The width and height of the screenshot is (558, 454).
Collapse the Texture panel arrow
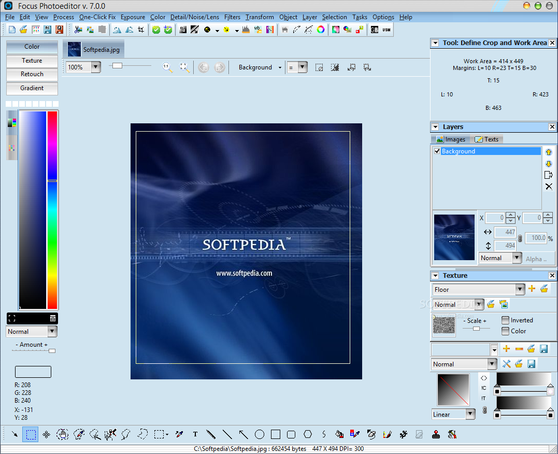[x=435, y=276]
